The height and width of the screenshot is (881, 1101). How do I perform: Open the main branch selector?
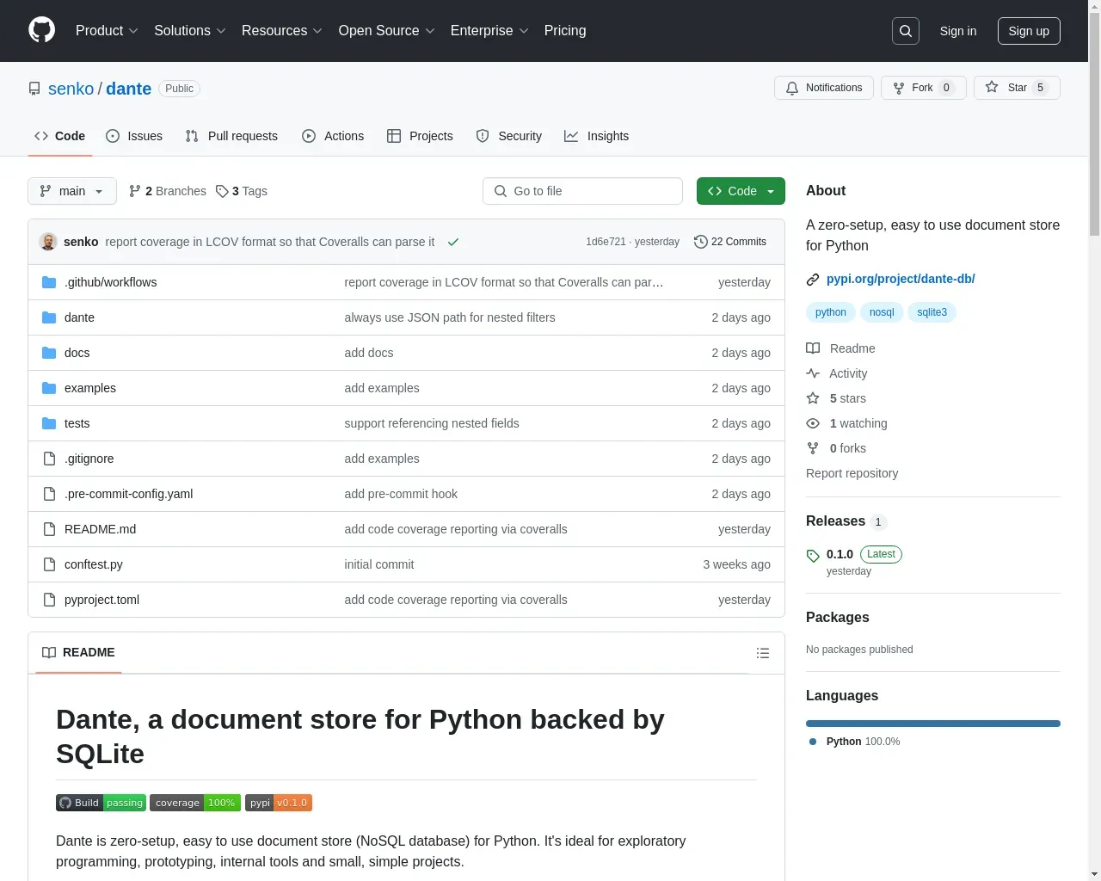[72, 191]
